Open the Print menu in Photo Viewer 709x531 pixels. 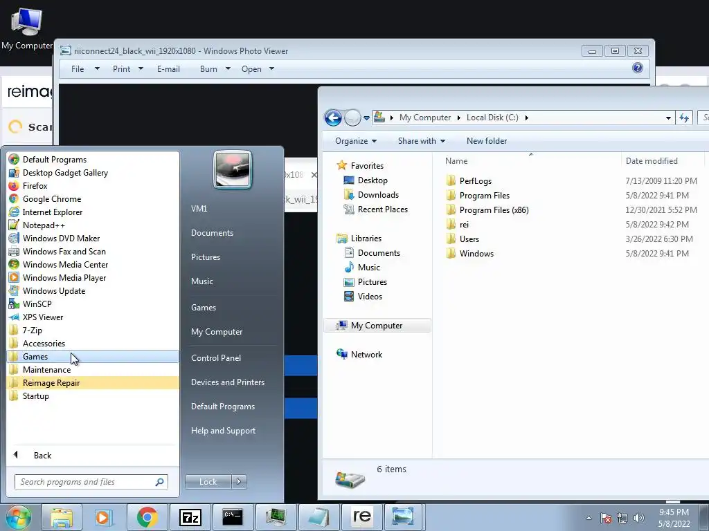[x=127, y=69]
